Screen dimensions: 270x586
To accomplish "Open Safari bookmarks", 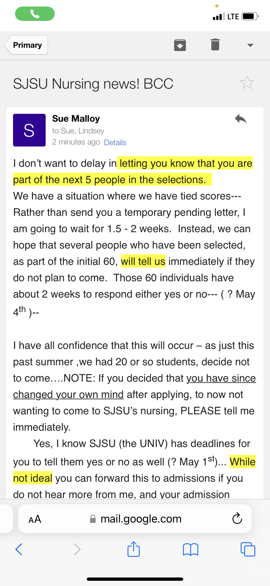I will point(191,550).
